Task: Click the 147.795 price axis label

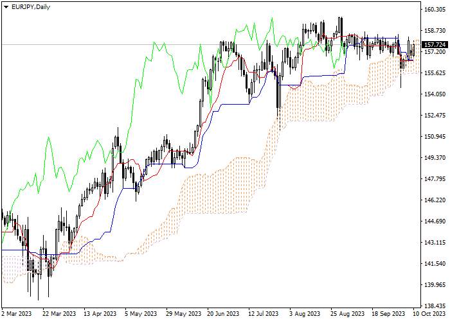Action: click(x=435, y=179)
